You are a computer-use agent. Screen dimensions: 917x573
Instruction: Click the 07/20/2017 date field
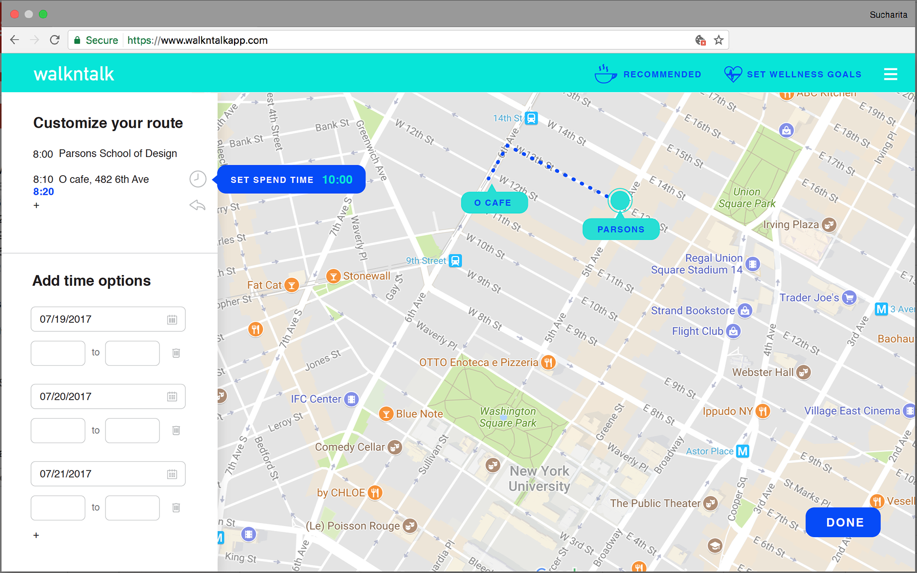pos(108,396)
